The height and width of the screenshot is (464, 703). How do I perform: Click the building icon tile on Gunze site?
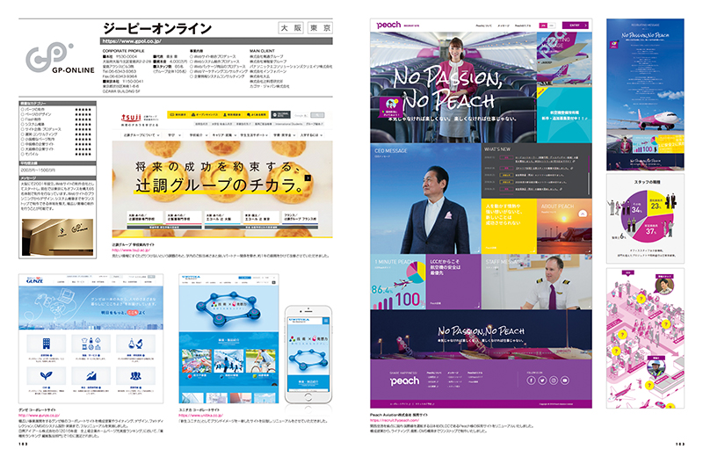pyautogui.click(x=47, y=344)
